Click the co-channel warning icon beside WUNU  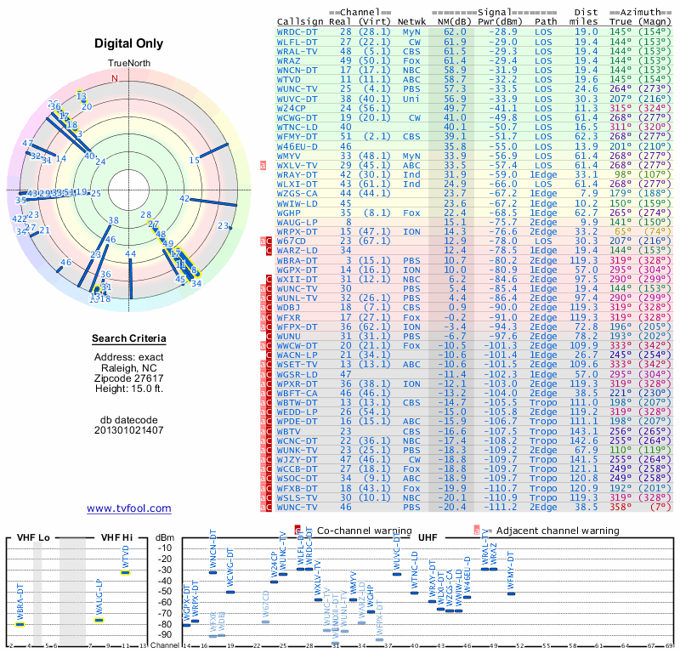(268, 335)
